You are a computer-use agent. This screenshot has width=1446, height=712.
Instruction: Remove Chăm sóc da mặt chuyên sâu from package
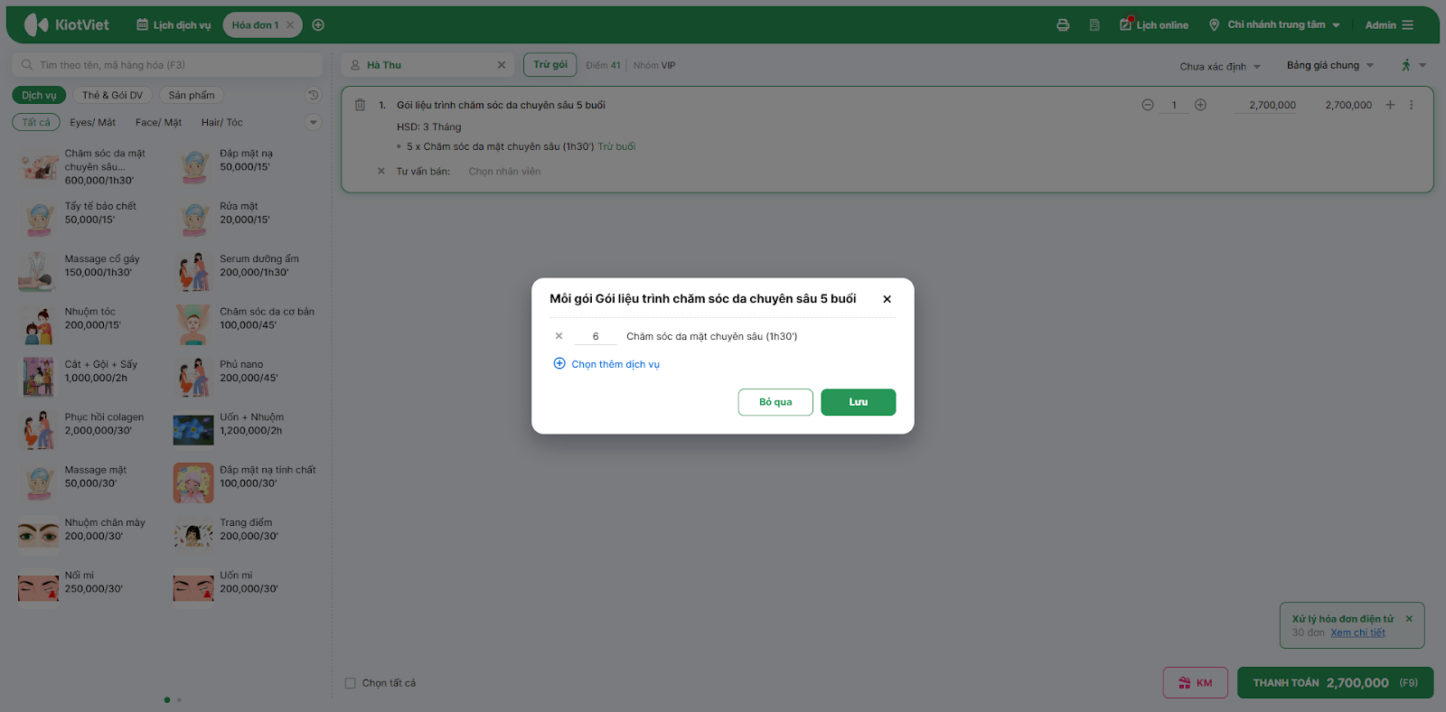[x=559, y=336]
